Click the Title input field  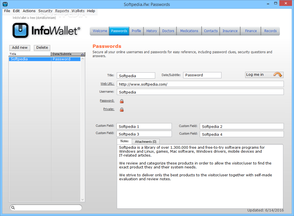[136, 75]
